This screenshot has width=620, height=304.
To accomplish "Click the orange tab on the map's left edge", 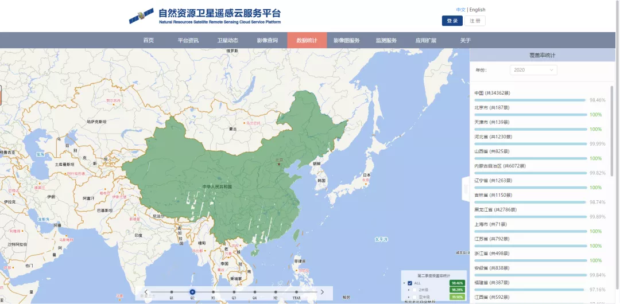I will click(x=1, y=95).
